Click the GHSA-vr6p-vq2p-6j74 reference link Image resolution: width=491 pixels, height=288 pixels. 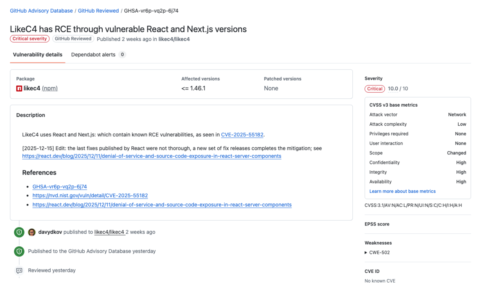pyautogui.click(x=60, y=187)
